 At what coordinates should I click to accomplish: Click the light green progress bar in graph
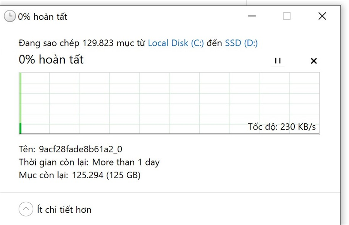click(x=20, y=97)
